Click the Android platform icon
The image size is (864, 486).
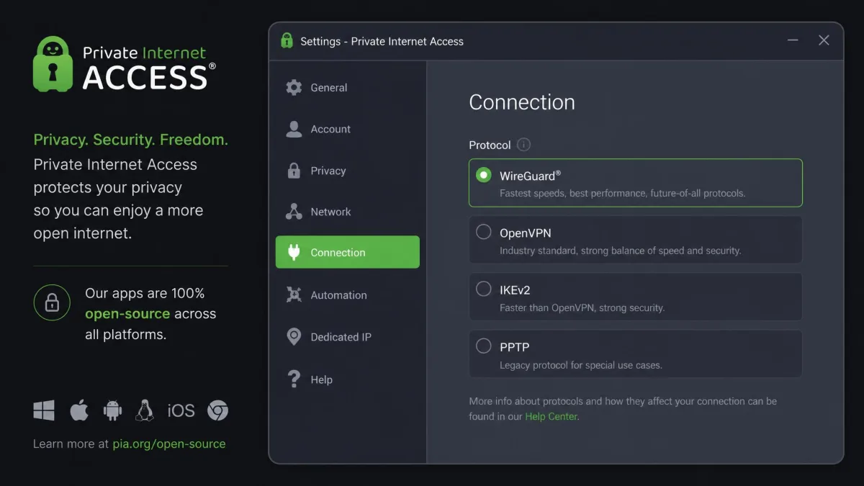[112, 410]
